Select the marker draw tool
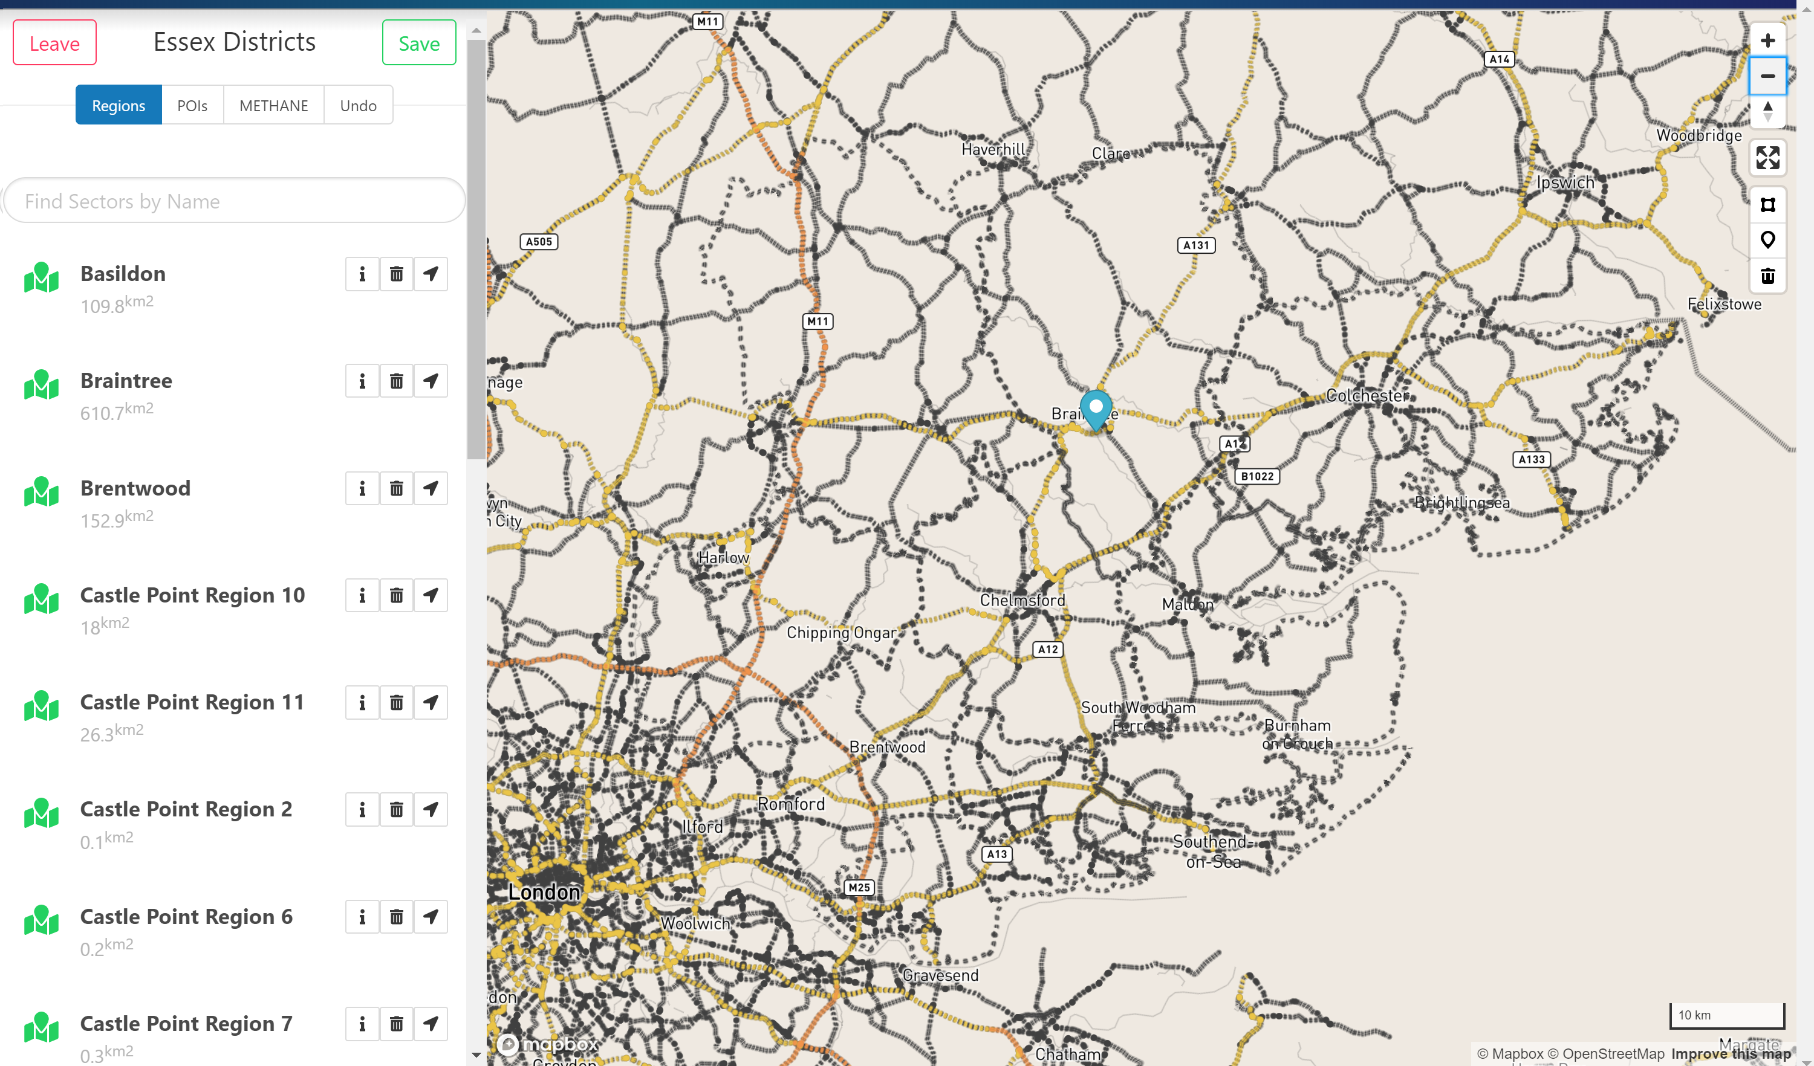 [1767, 241]
